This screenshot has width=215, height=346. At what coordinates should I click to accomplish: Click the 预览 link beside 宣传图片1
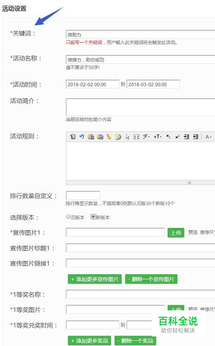(193, 232)
